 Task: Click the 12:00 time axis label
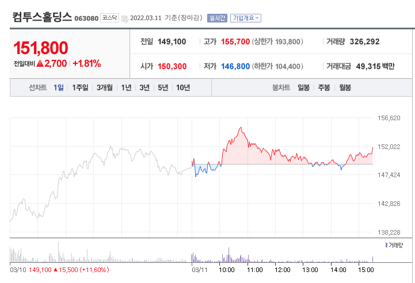point(283,270)
